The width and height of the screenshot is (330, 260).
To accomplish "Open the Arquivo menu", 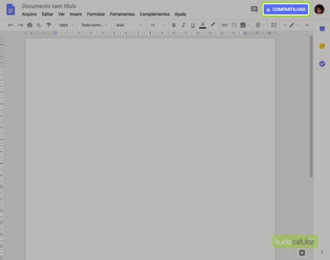I will [29, 14].
